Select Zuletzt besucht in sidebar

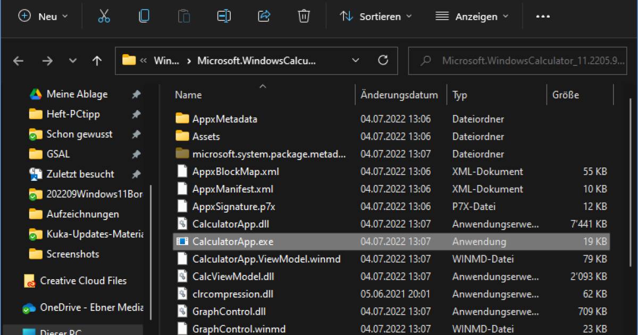point(80,174)
